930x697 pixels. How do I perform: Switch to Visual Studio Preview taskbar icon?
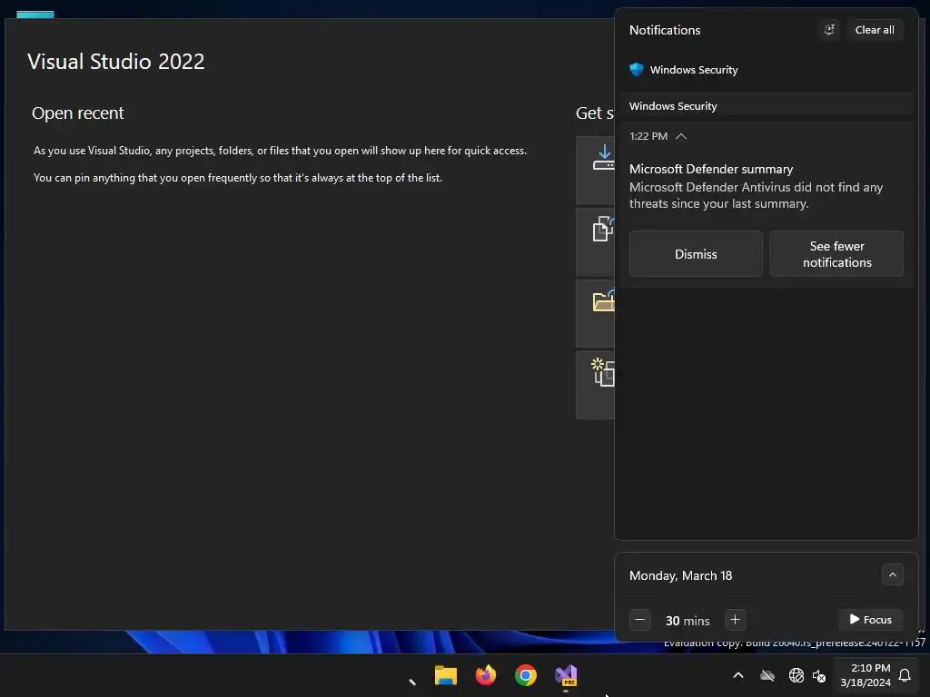[566, 675]
